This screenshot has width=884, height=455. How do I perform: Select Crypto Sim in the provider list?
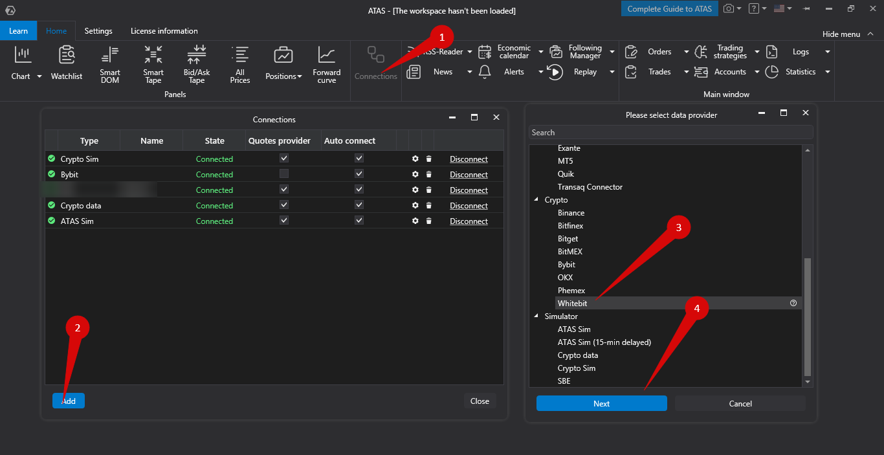[x=577, y=368]
